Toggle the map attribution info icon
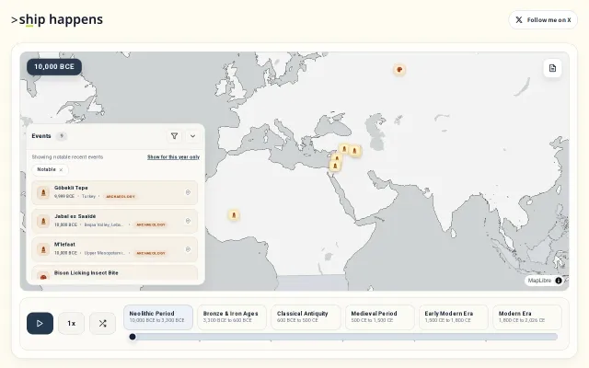 point(559,281)
